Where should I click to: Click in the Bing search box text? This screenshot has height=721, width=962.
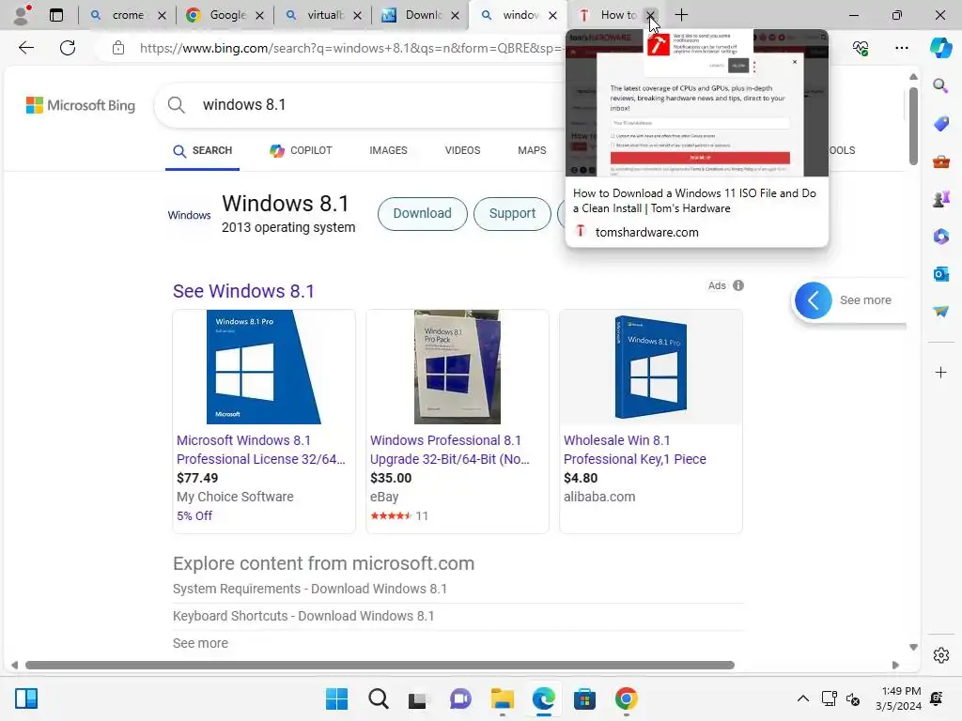tap(244, 105)
